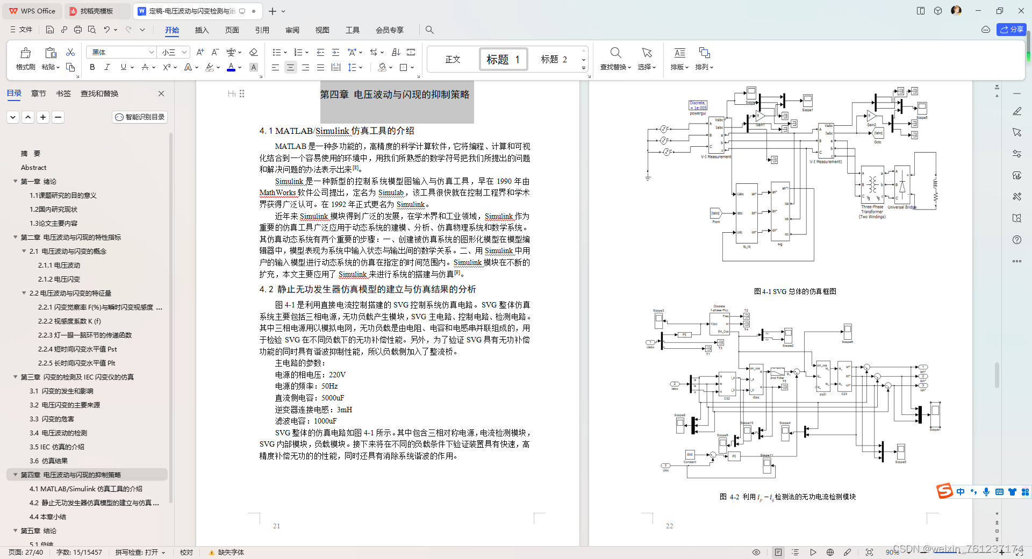Click the Find and Replace (查找替换) icon
The width and height of the screenshot is (1032, 559).
point(615,53)
